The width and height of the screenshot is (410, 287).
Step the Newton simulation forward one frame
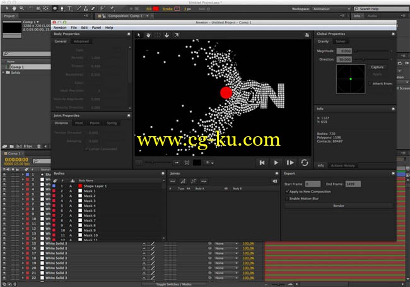290,163
